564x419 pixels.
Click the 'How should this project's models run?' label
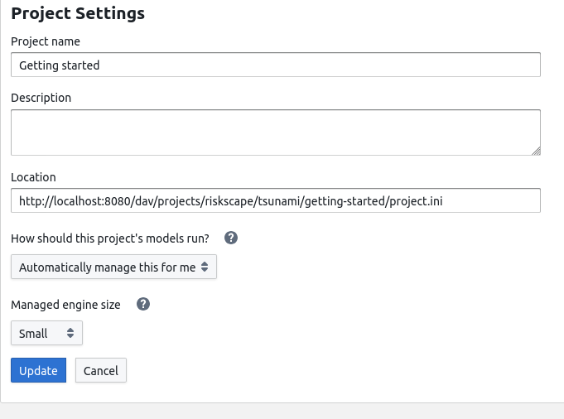pos(110,238)
